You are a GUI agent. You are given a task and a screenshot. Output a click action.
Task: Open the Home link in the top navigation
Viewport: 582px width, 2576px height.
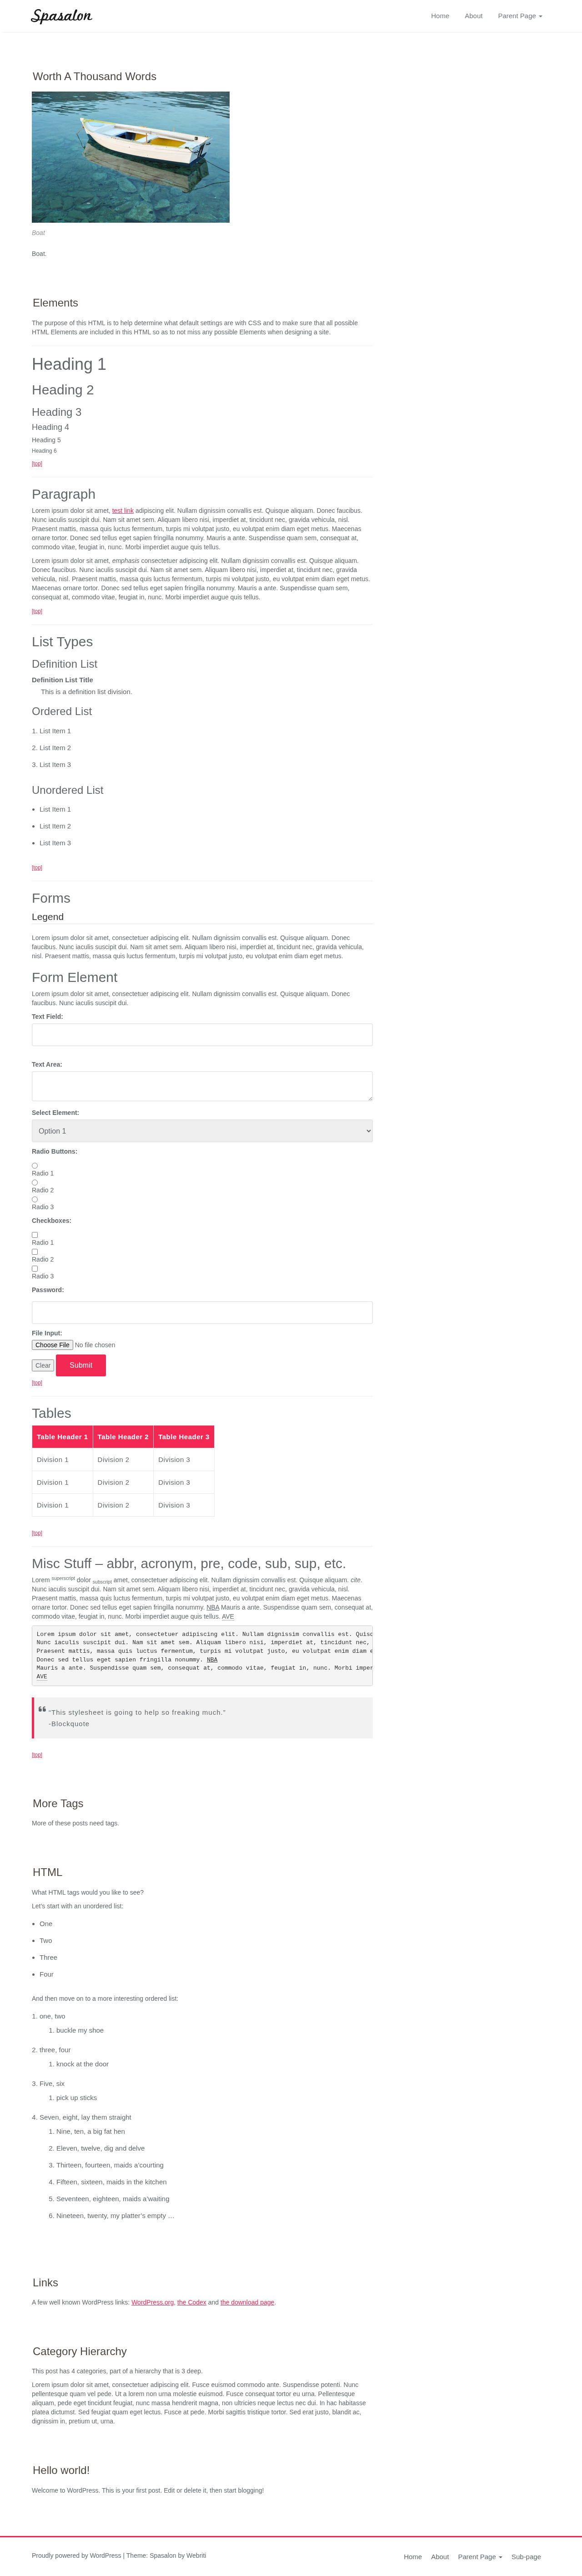[440, 16]
